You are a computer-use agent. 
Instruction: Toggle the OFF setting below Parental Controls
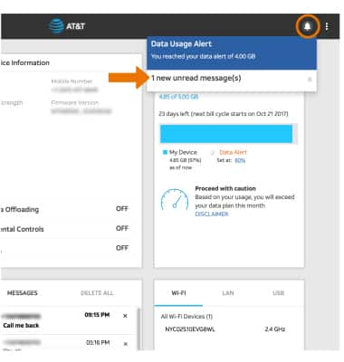[122, 248]
